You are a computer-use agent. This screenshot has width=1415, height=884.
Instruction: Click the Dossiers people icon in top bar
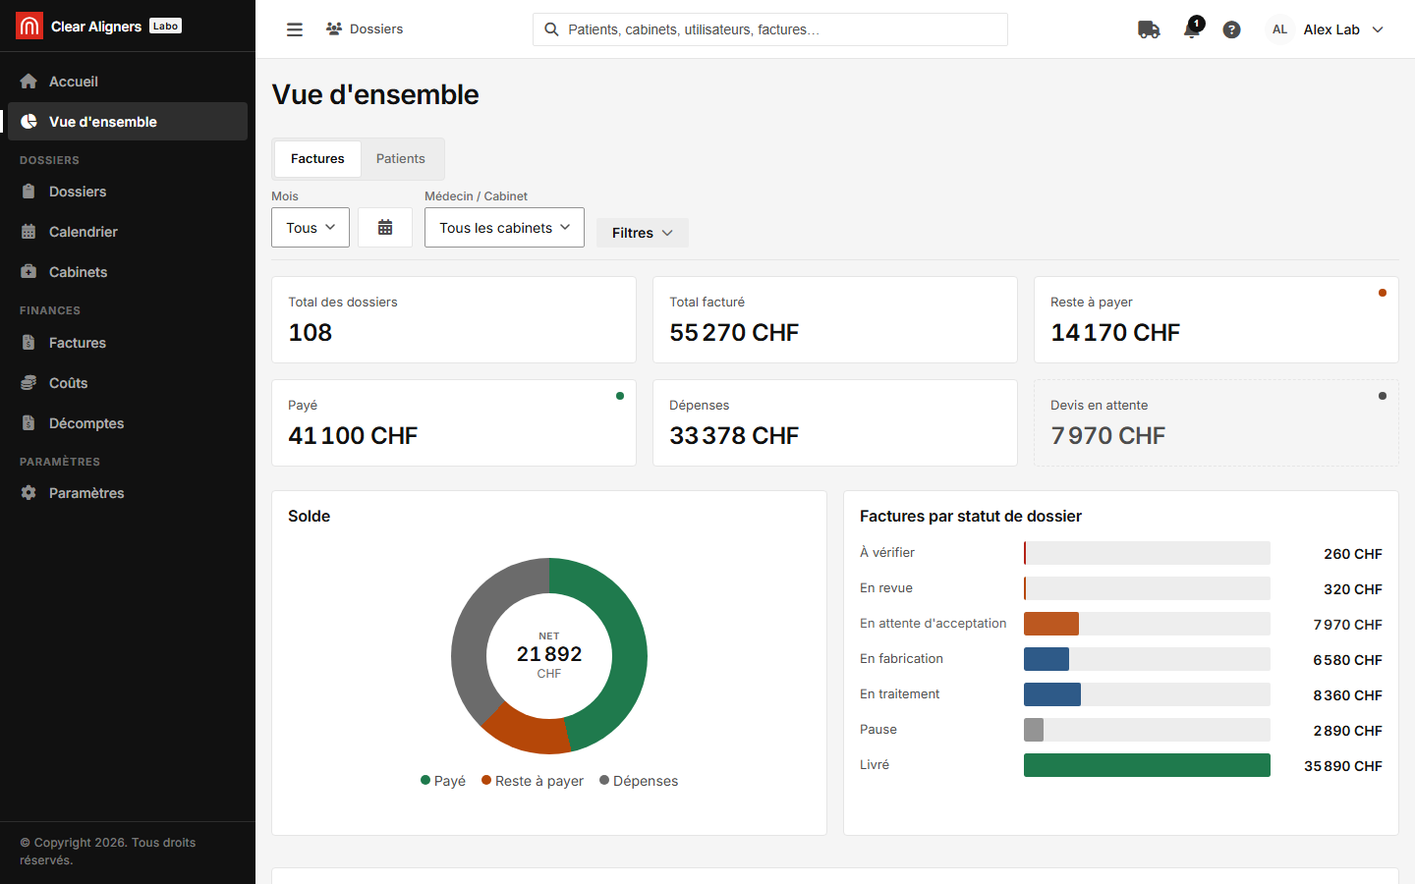click(x=334, y=29)
